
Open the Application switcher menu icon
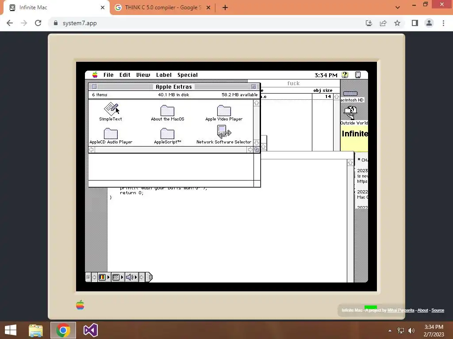357,75
